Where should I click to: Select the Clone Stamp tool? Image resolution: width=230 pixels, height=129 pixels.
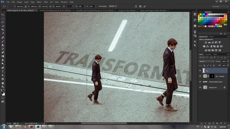[x=3, y=45]
